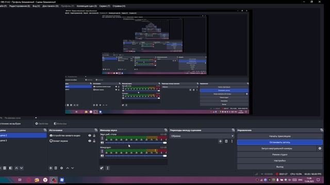Start the virtual camera (Запуск виртуальной камеры)
330x185 pixels.
tap(277, 149)
